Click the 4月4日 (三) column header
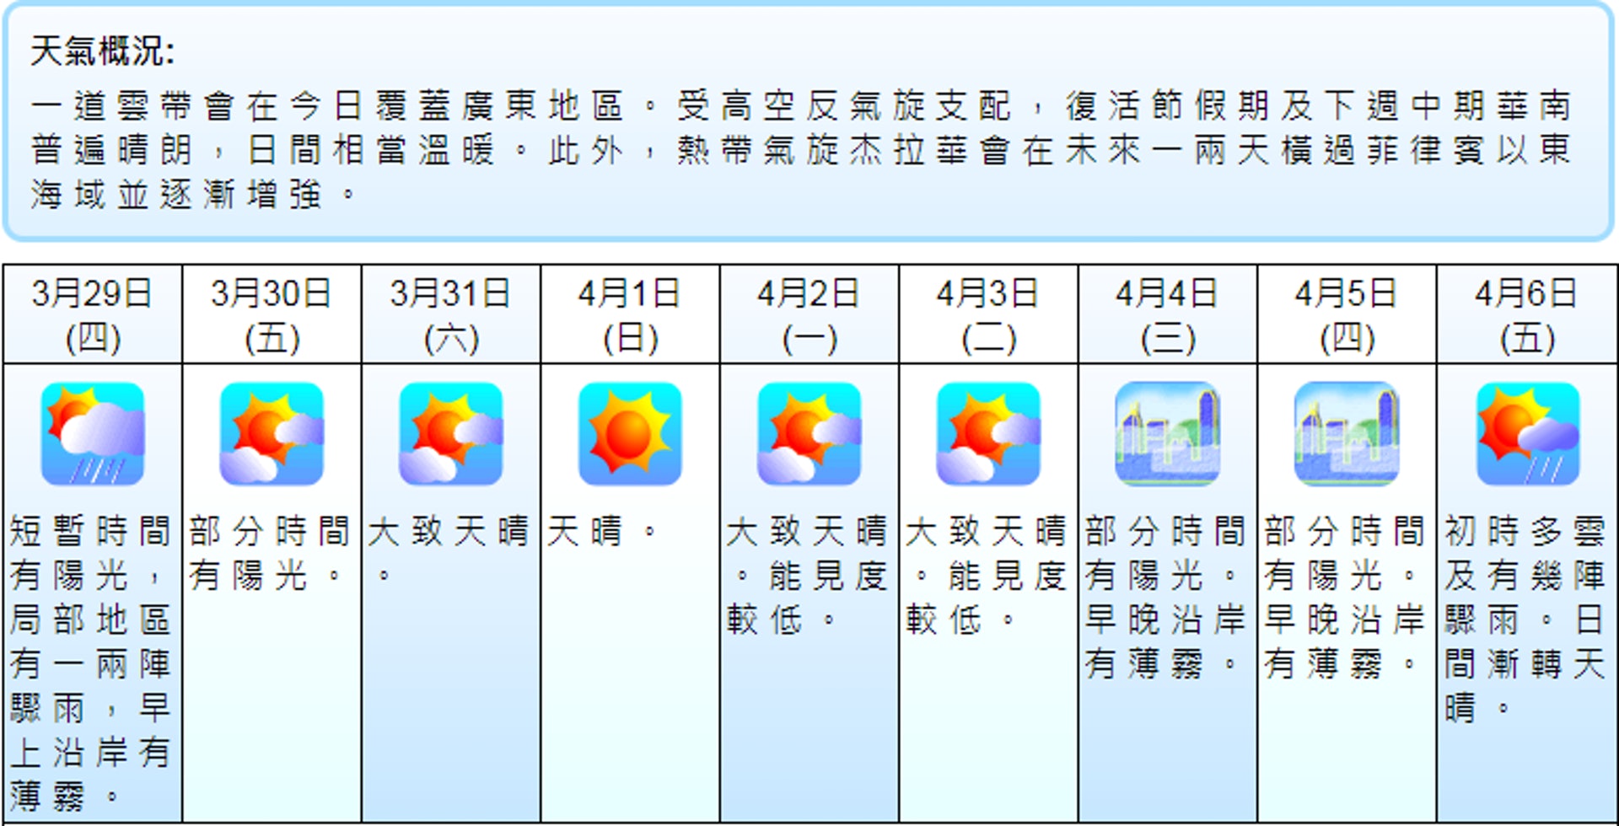The width and height of the screenshot is (1619, 826). (x=1168, y=315)
